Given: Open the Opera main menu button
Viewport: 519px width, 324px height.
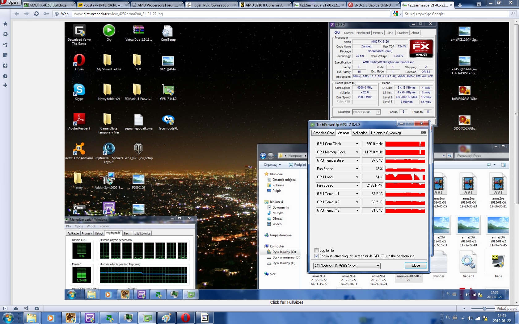Looking at the screenshot, I should pyautogui.click(x=10, y=2).
